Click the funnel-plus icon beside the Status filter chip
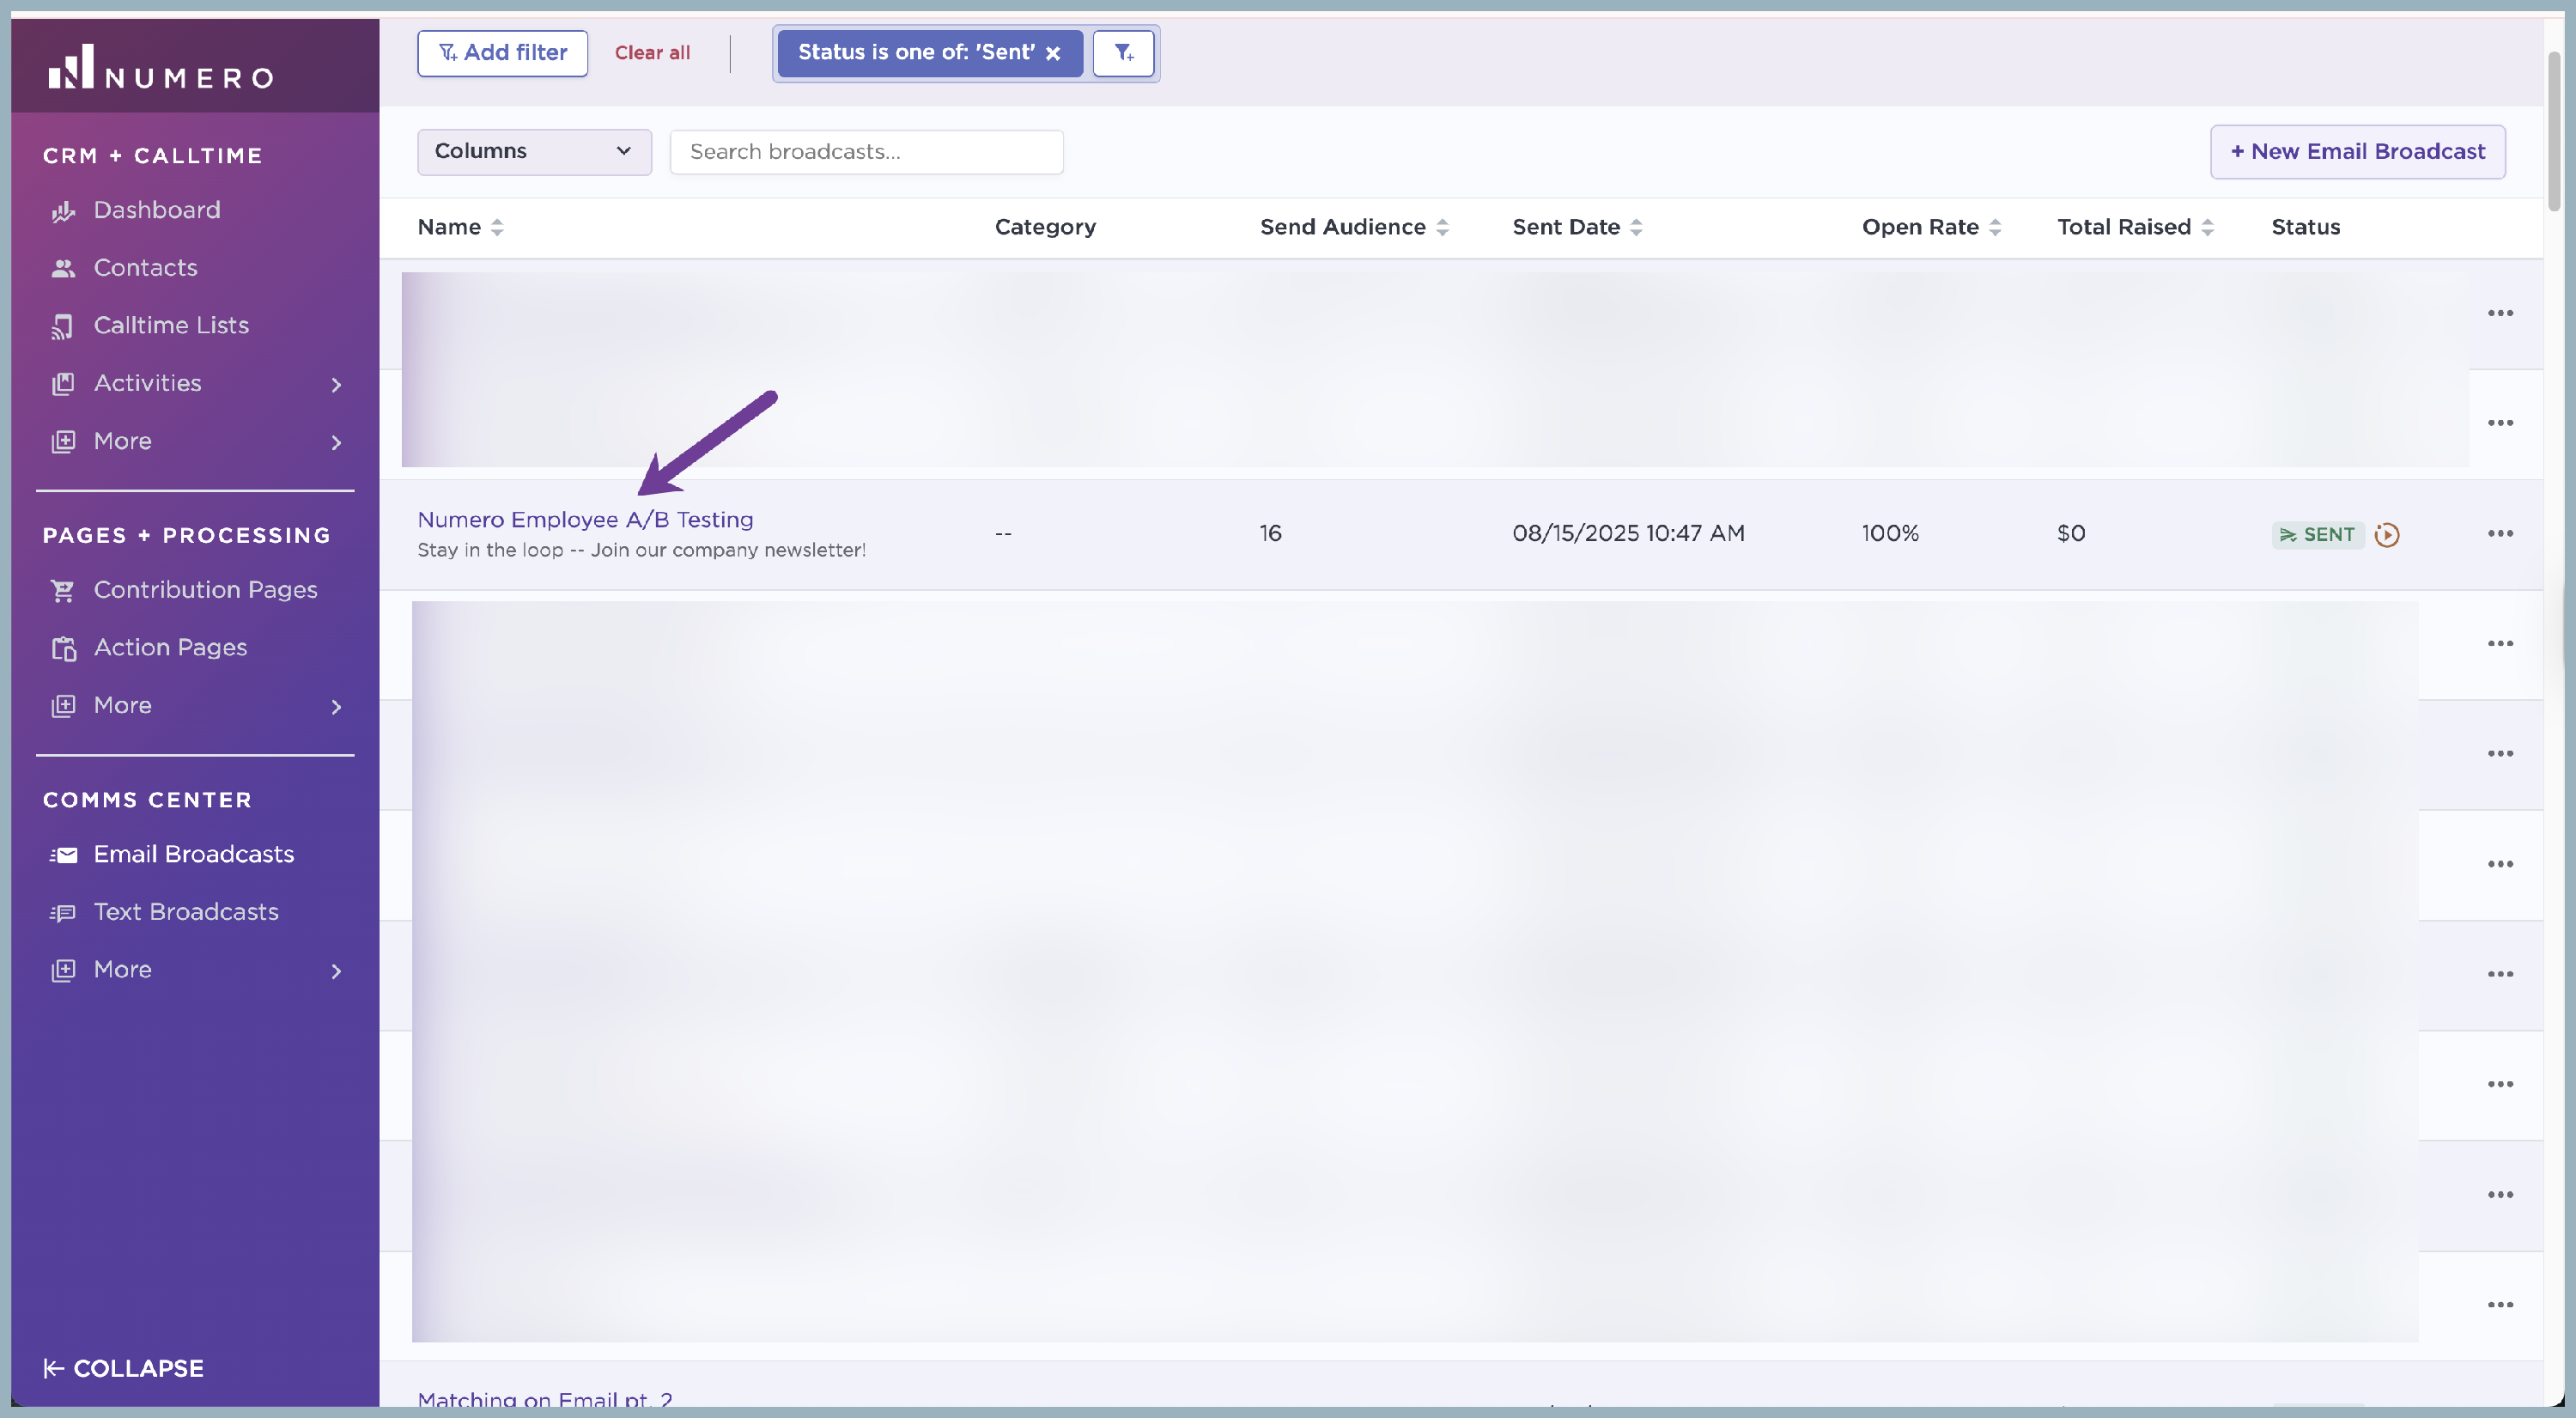This screenshot has height=1418, width=2576. (1123, 53)
